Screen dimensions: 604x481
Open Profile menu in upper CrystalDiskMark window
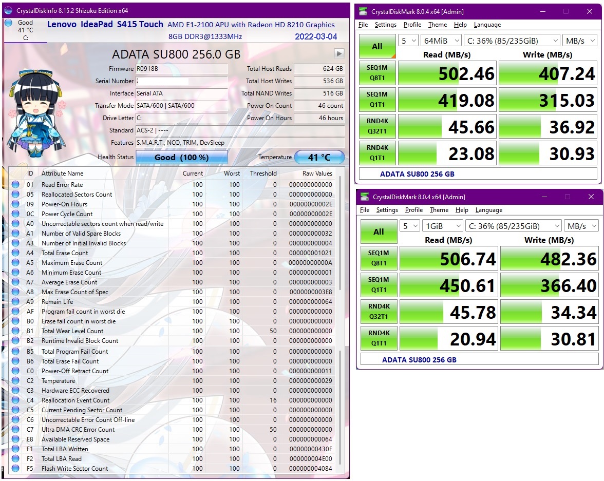point(412,25)
